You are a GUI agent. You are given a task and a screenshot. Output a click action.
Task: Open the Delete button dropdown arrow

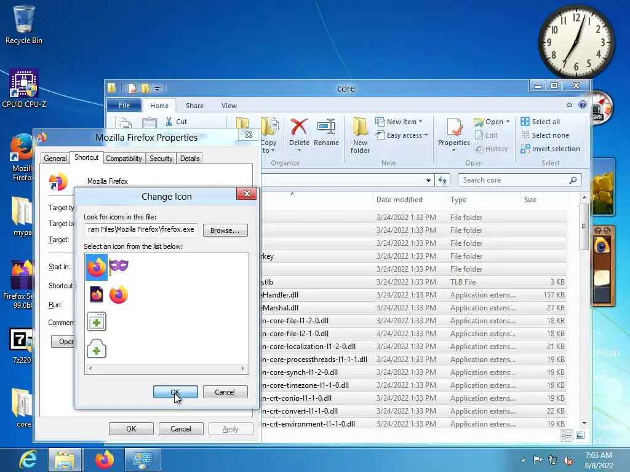tap(300, 151)
